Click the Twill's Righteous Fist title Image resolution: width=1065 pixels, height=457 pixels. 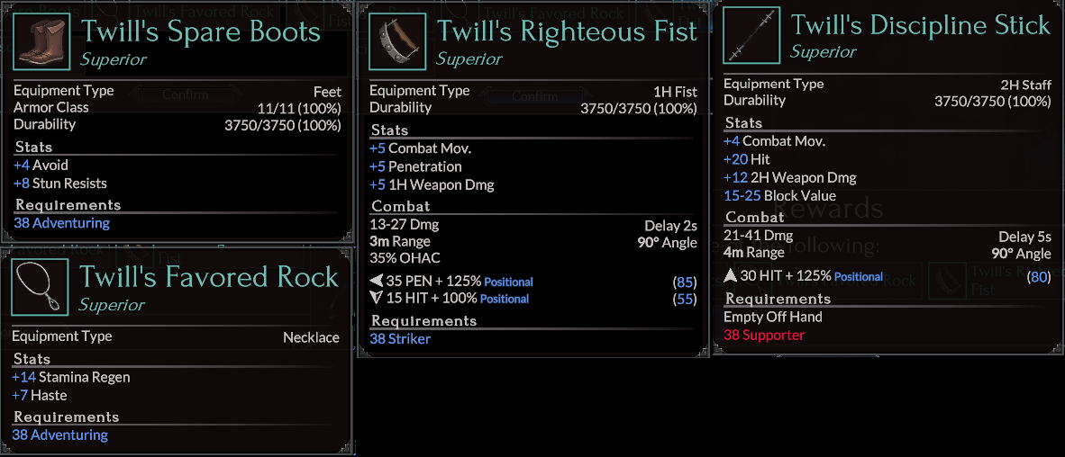coord(567,32)
